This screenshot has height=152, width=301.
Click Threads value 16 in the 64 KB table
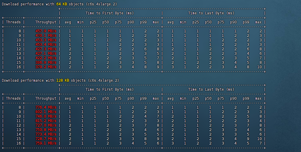click(19, 67)
